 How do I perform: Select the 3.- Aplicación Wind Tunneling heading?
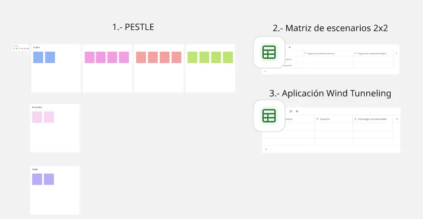[x=330, y=93]
